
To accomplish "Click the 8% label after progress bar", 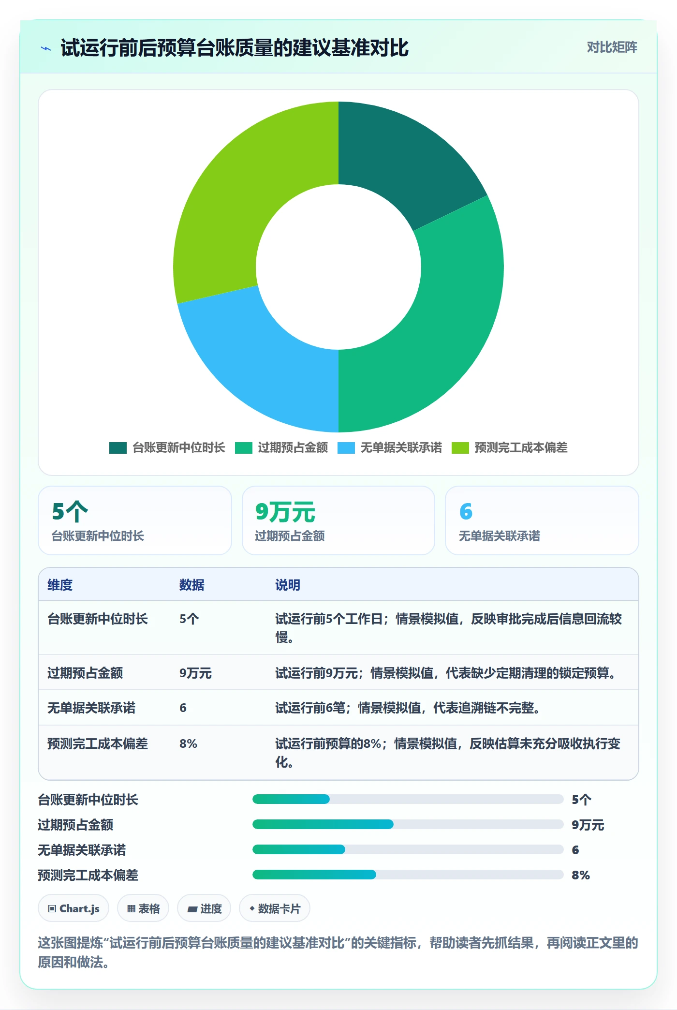I will (x=580, y=875).
